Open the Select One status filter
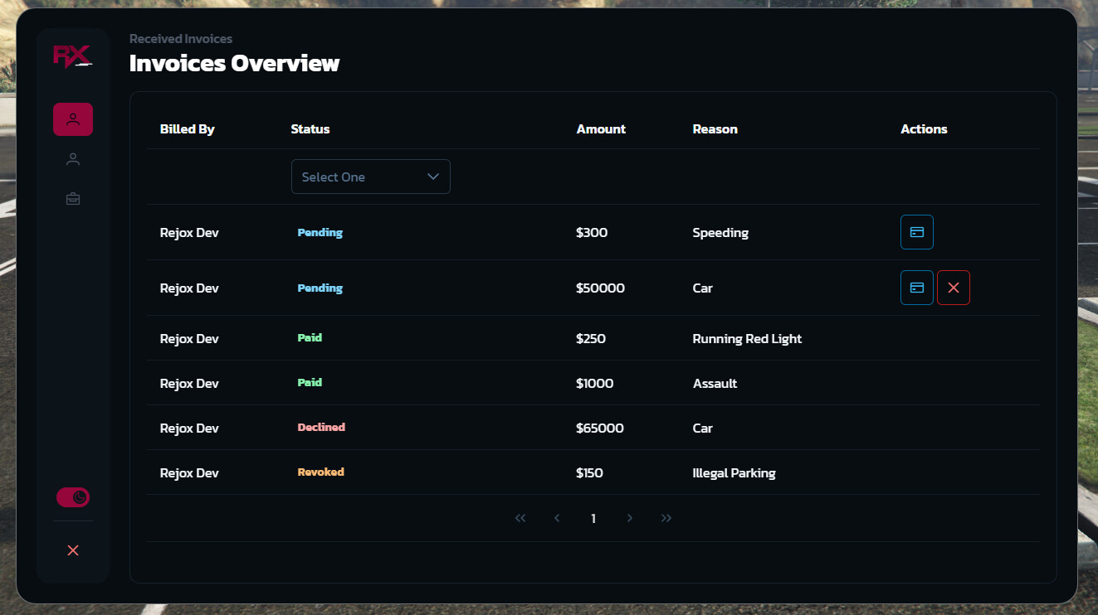This screenshot has width=1098, height=615. coord(370,177)
